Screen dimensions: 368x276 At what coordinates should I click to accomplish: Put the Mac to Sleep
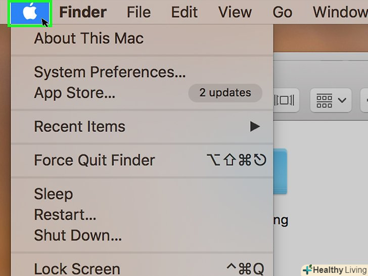53,194
